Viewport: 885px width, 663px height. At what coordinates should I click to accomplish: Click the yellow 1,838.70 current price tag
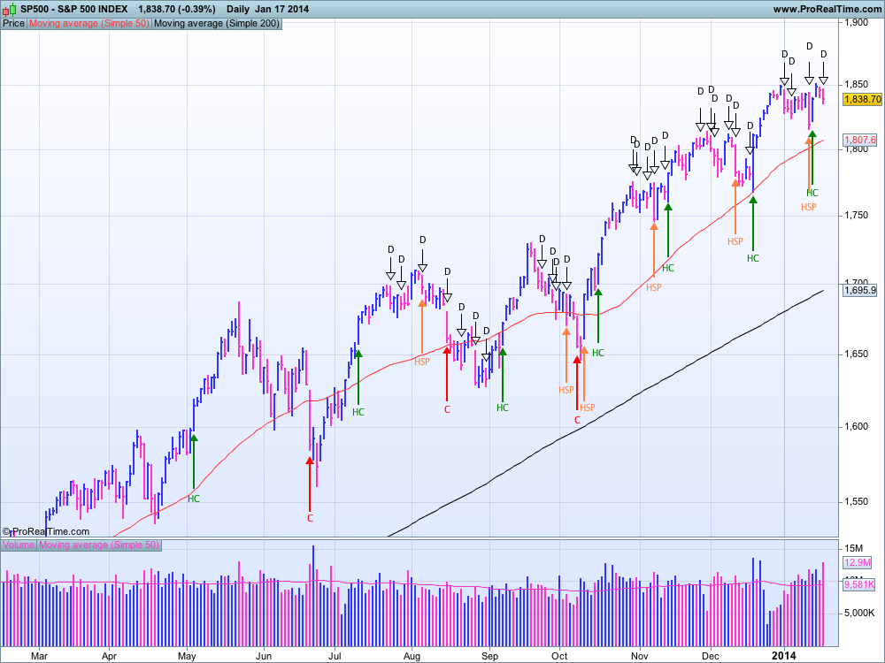tap(862, 99)
